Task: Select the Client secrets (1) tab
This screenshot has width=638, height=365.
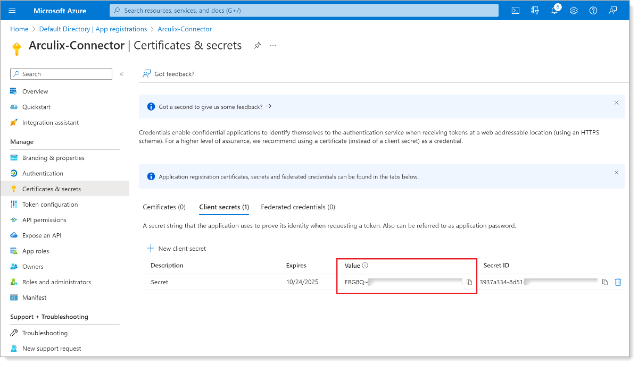Action: click(224, 207)
